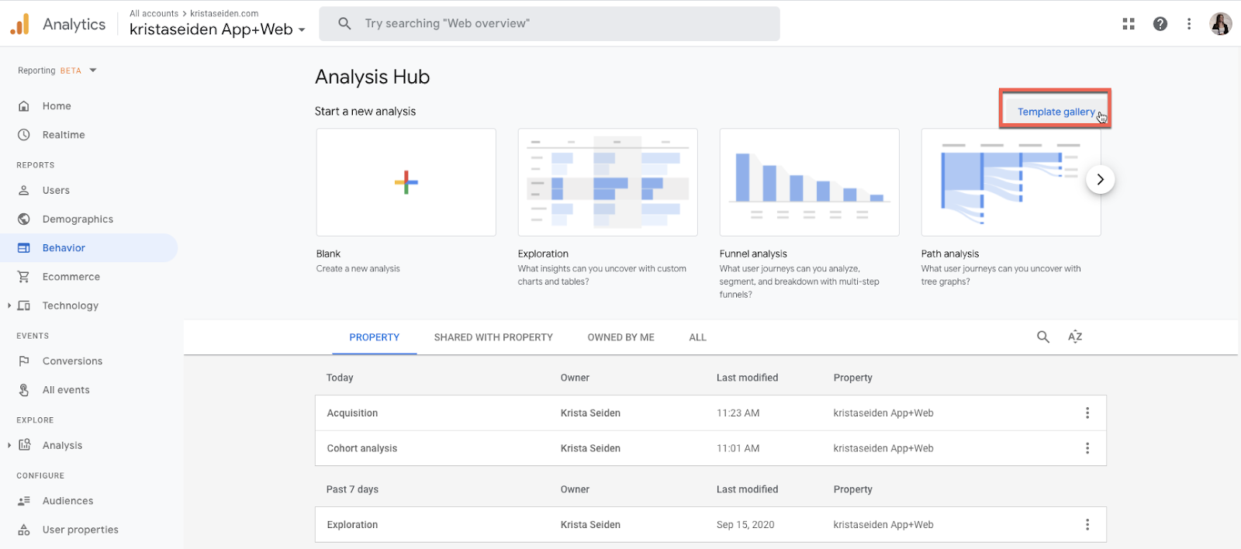Viewport: 1241px width, 549px height.
Task: Open the Exploration template thumbnail
Action: 608,182
